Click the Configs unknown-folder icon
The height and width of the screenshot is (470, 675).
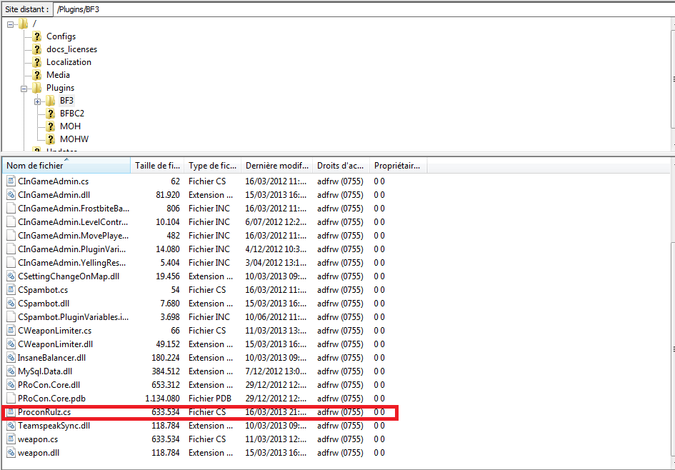(37, 36)
